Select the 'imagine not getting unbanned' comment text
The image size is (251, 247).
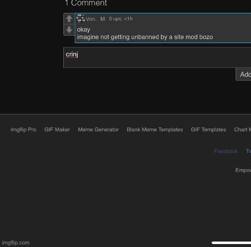(145, 37)
